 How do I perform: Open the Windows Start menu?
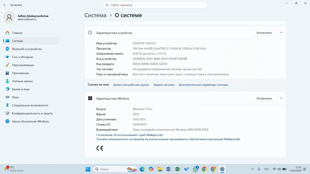click(x=88, y=169)
